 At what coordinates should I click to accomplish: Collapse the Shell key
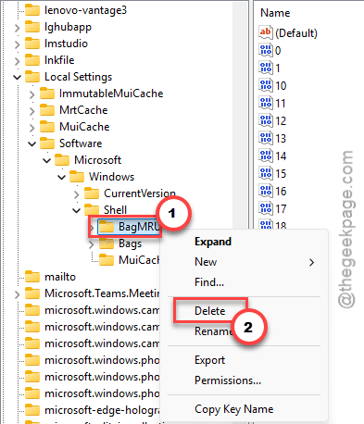(77, 210)
